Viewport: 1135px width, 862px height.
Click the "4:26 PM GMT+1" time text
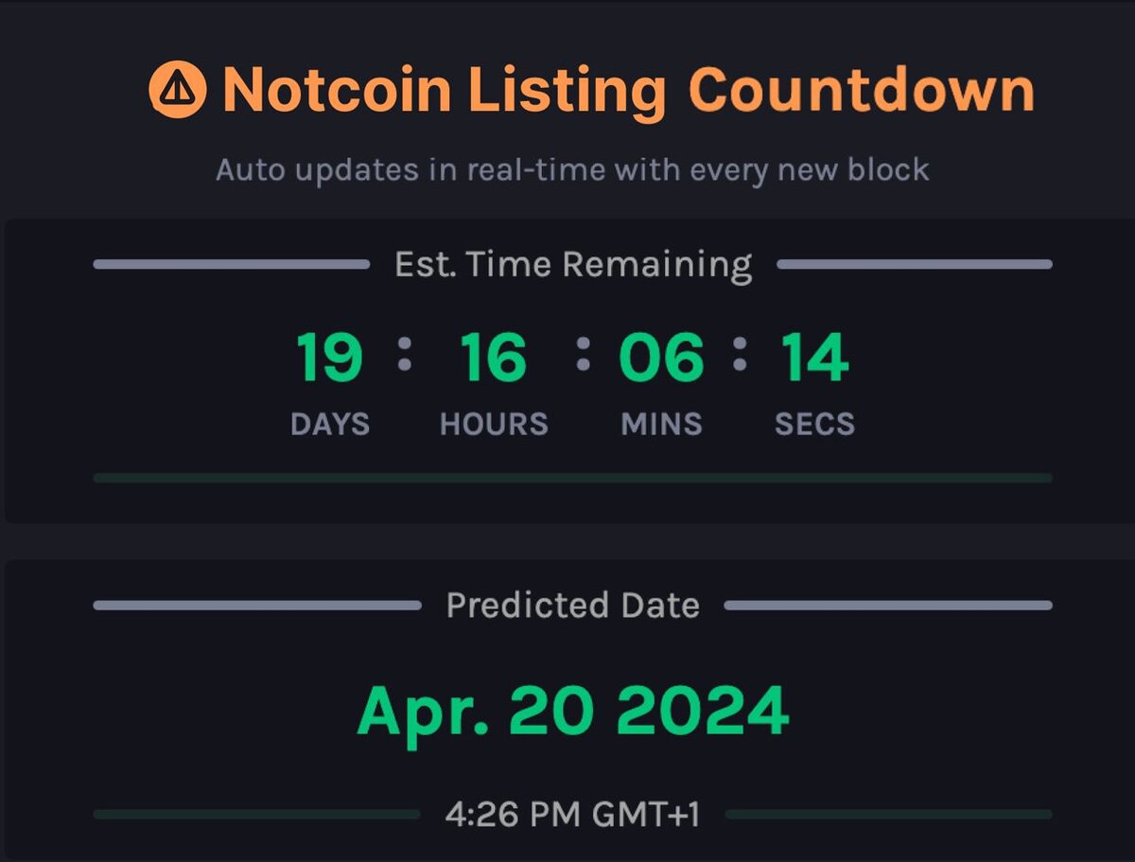click(x=573, y=814)
